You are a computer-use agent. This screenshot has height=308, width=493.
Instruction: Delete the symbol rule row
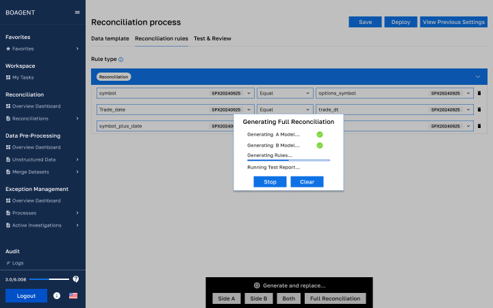pos(479,93)
